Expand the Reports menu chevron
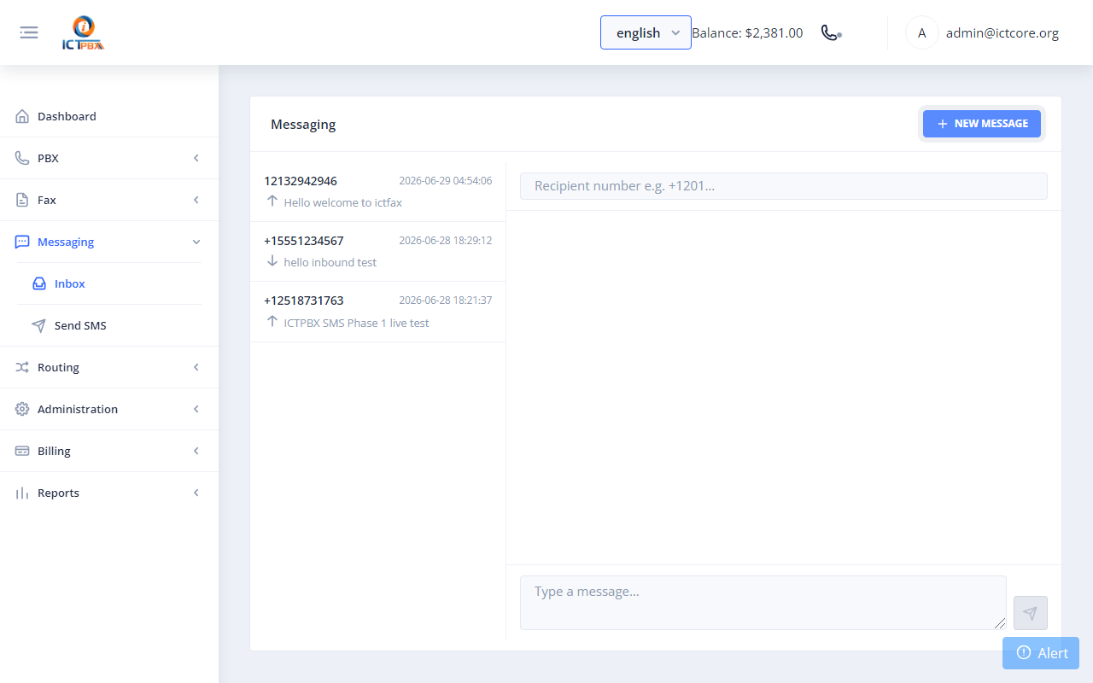 (x=196, y=493)
